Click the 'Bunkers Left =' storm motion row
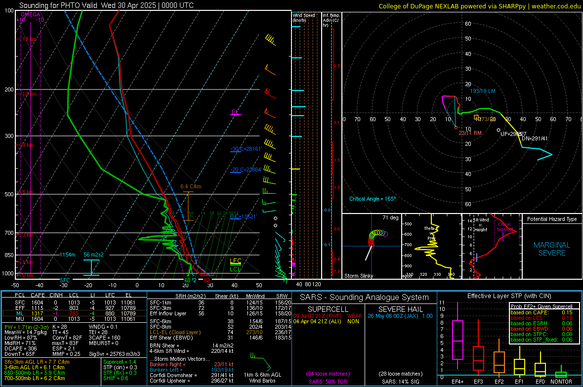Viewport: 583px width, 387px height. [192, 370]
